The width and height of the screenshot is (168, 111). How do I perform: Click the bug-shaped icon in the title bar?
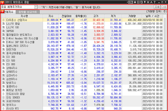[x=148, y=2]
